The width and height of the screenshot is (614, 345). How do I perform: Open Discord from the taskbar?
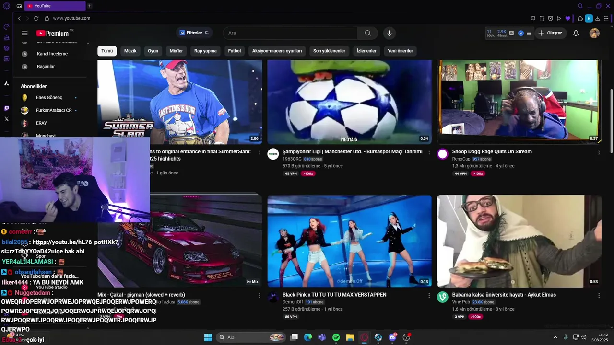[392, 337]
